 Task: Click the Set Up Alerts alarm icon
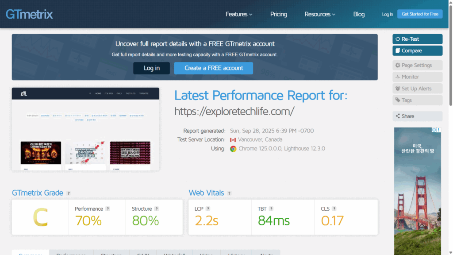coord(398,89)
